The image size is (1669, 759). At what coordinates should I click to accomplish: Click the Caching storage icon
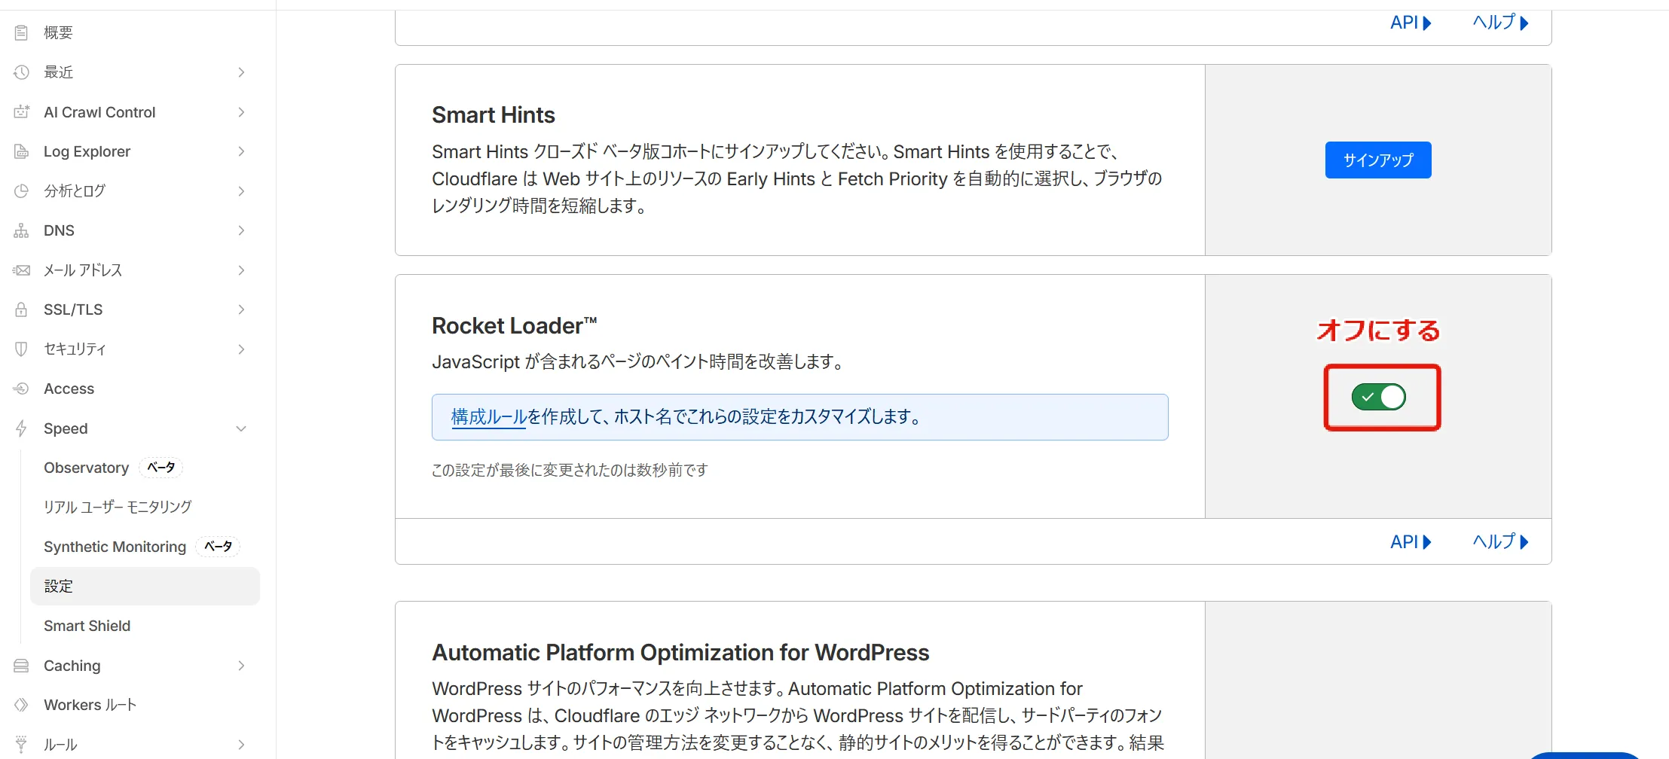pyautogui.click(x=21, y=666)
